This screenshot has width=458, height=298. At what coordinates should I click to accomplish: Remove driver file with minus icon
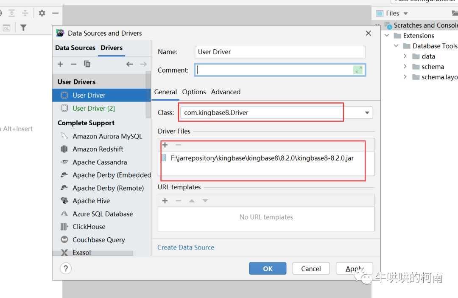pos(179,145)
